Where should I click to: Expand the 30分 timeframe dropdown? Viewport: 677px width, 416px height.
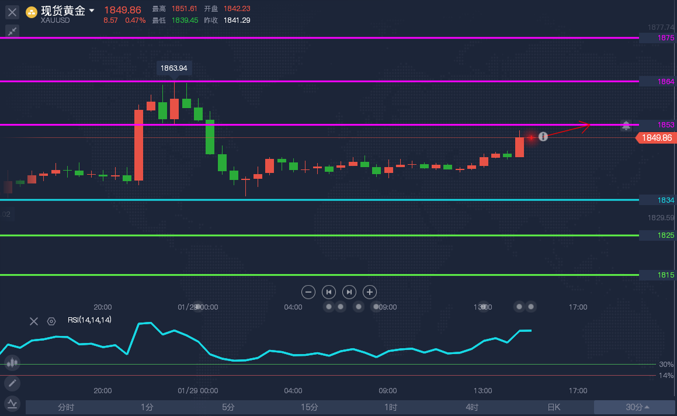[636, 407]
